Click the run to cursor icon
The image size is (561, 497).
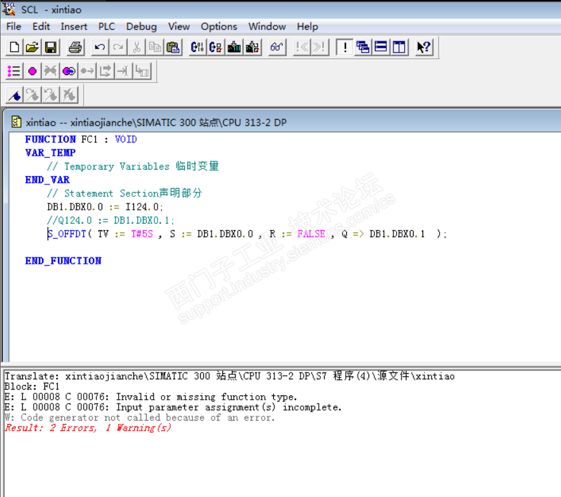coord(123,71)
